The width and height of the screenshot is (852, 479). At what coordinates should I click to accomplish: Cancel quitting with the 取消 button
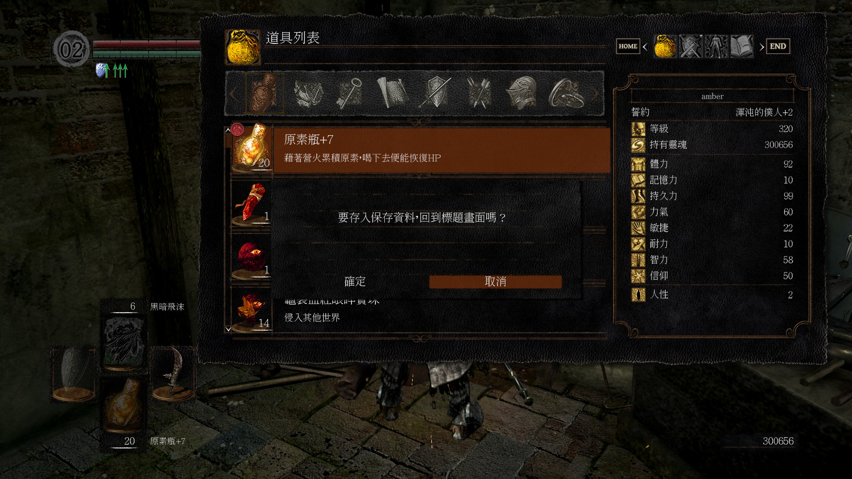click(x=495, y=282)
